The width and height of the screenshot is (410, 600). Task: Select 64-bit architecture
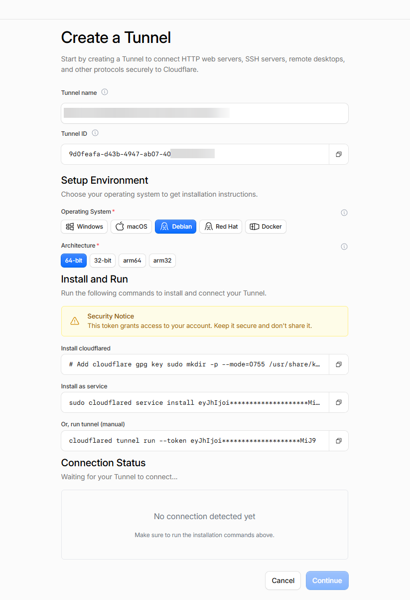pyautogui.click(x=74, y=261)
